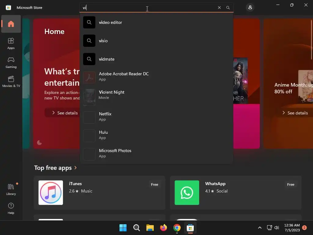
Task: Show hidden system tray icons
Action: 260,228
